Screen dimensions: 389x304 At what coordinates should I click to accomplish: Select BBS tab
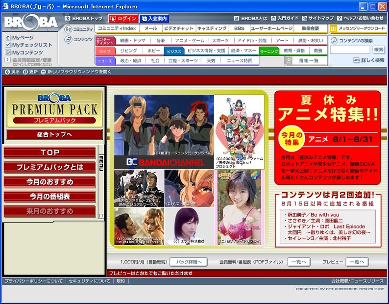239,28
